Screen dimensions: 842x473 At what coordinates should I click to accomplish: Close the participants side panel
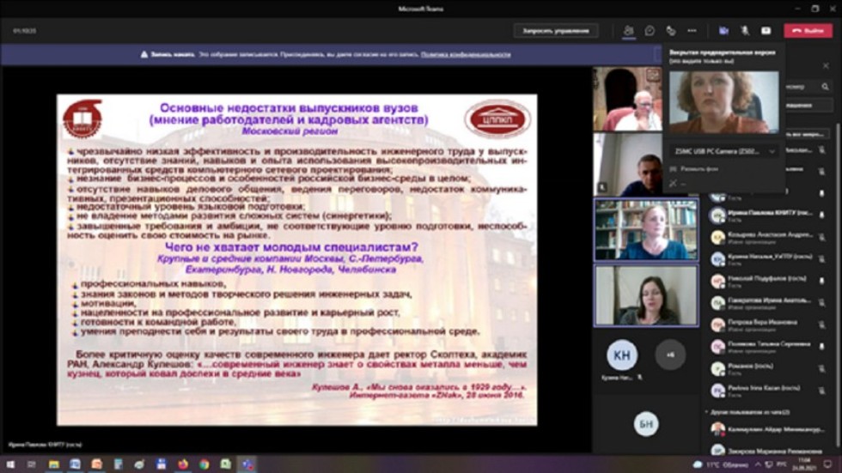tap(826, 65)
